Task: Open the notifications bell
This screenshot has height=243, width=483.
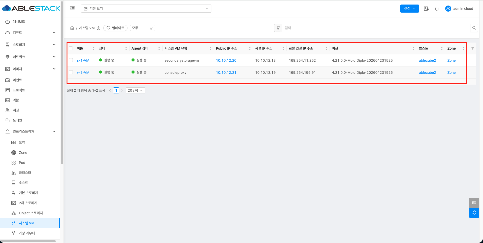Action: point(437,9)
